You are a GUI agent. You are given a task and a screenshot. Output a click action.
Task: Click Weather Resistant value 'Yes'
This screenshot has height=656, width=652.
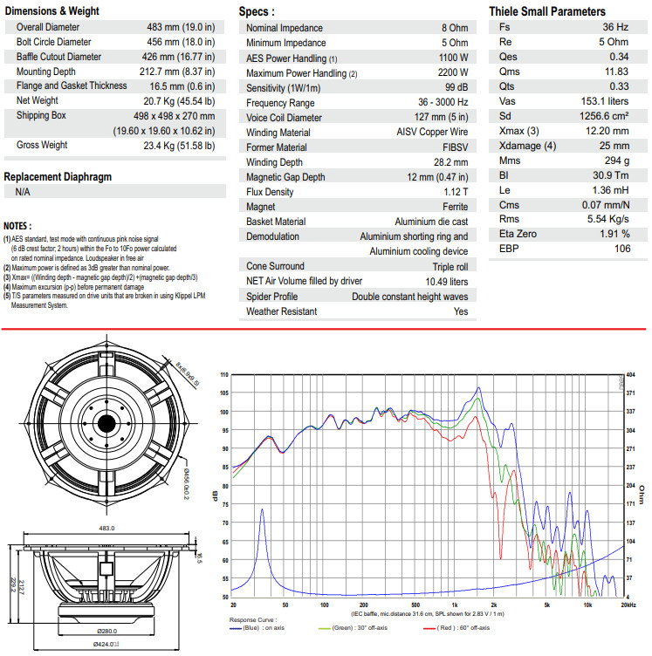coord(461,311)
